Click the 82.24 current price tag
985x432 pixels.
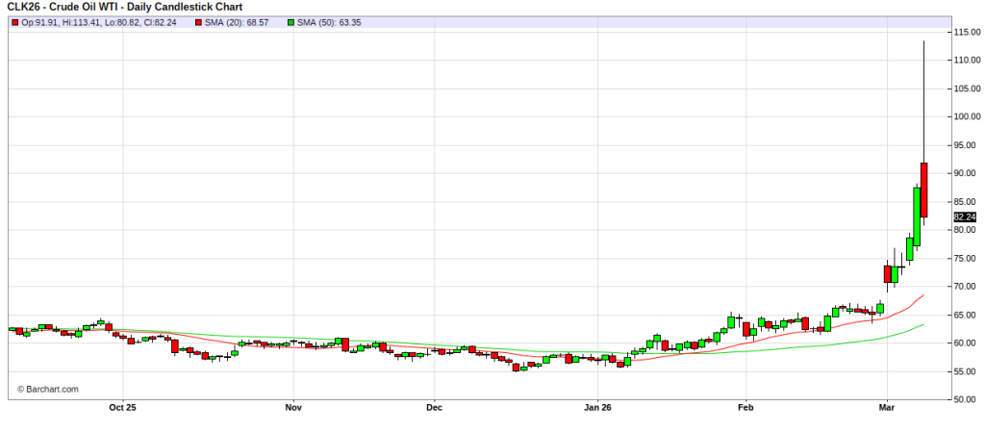[x=965, y=216]
